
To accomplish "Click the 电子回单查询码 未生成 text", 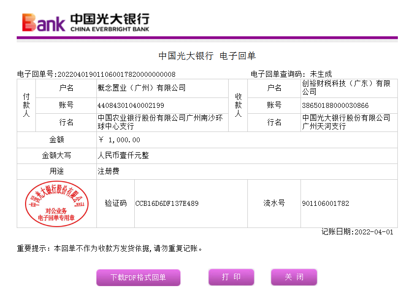I will 291,74.
